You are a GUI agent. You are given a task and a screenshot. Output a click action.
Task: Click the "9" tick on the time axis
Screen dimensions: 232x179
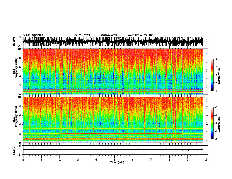click(x=187, y=160)
